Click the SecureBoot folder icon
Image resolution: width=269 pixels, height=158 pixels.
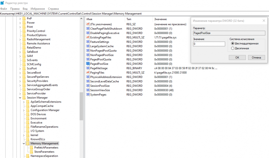point(24,73)
